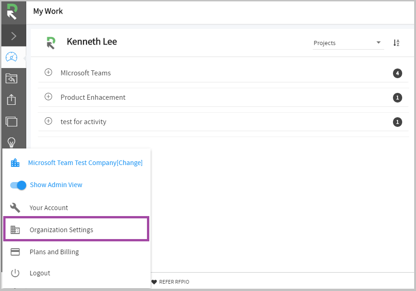The image size is (416, 291).
Task: Click the MIcrosoft Teams project name
Action: 86,73
